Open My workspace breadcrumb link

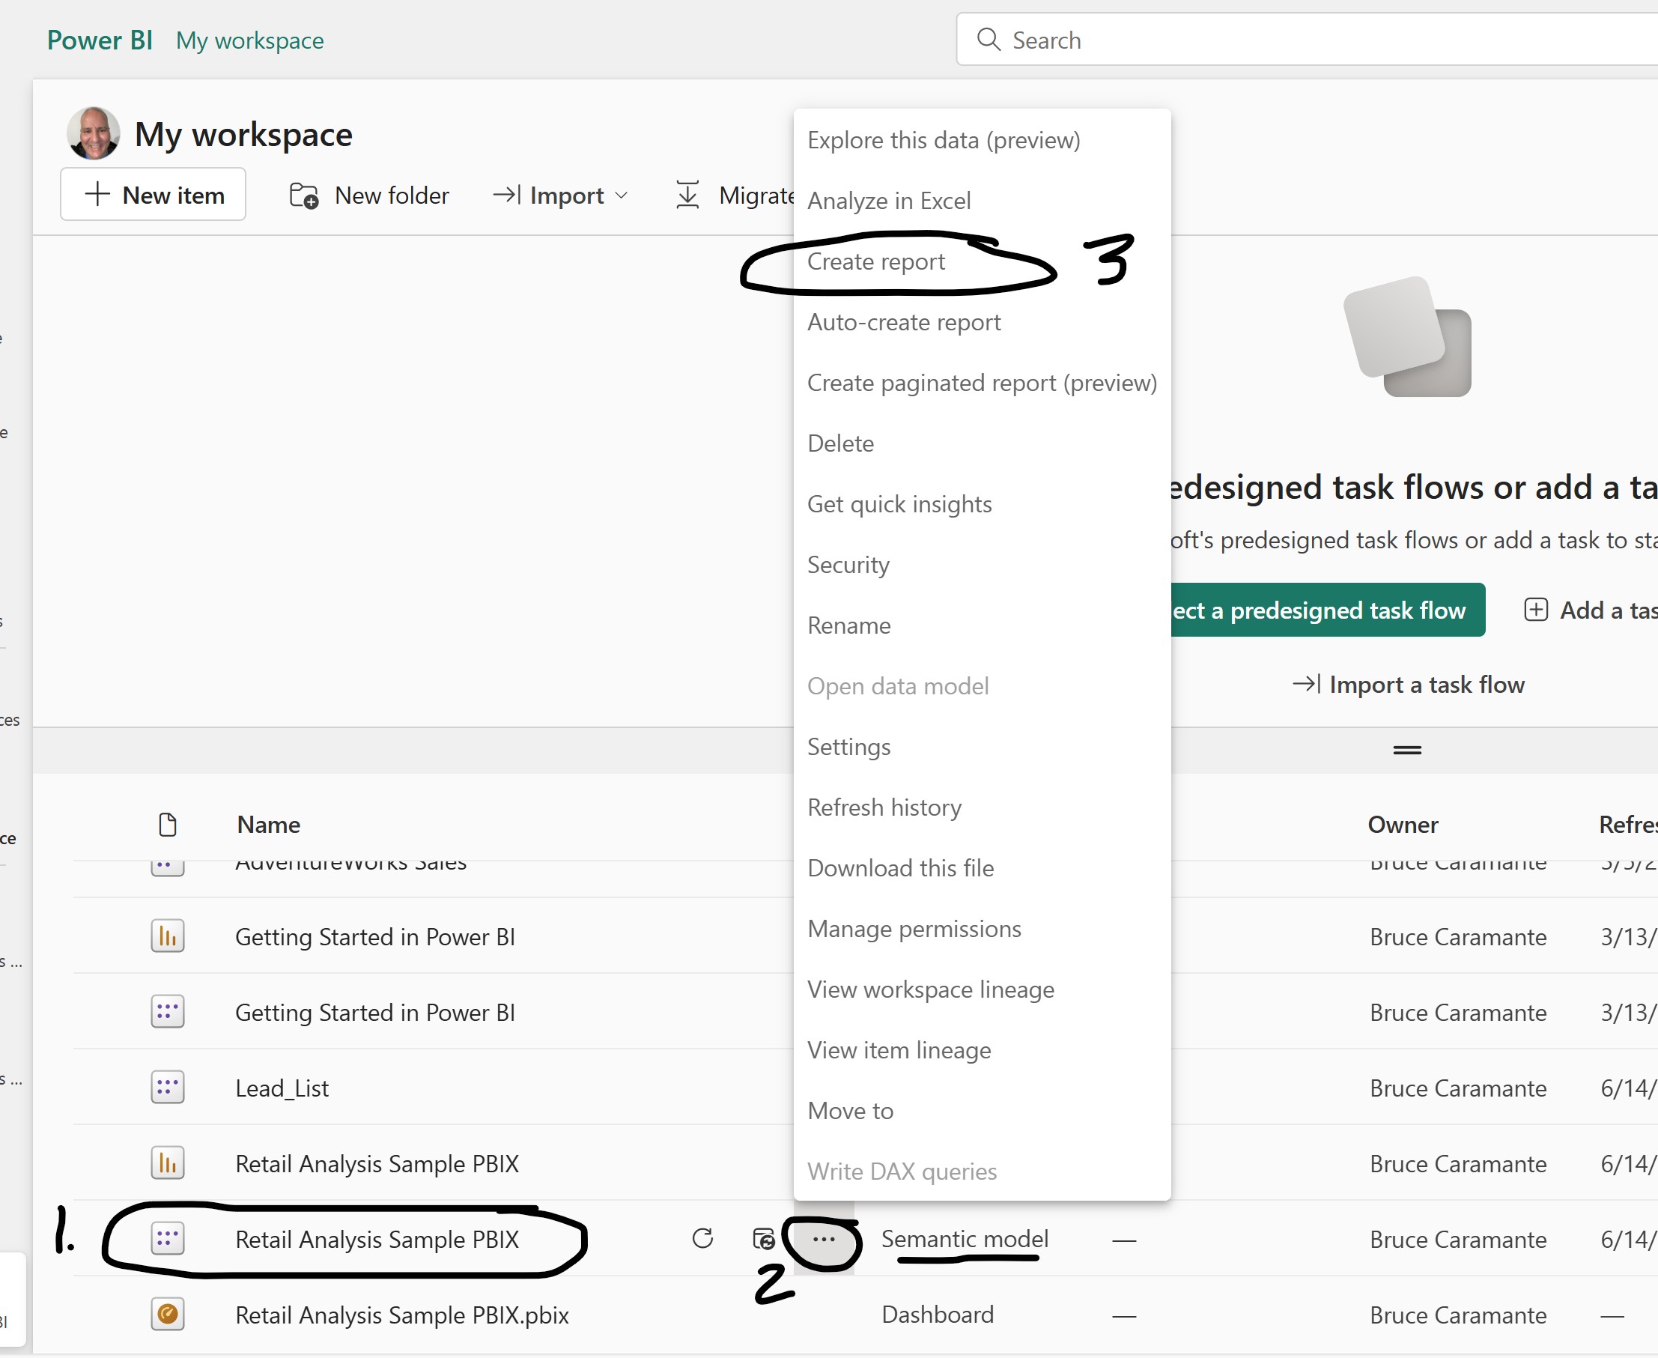pos(249,40)
